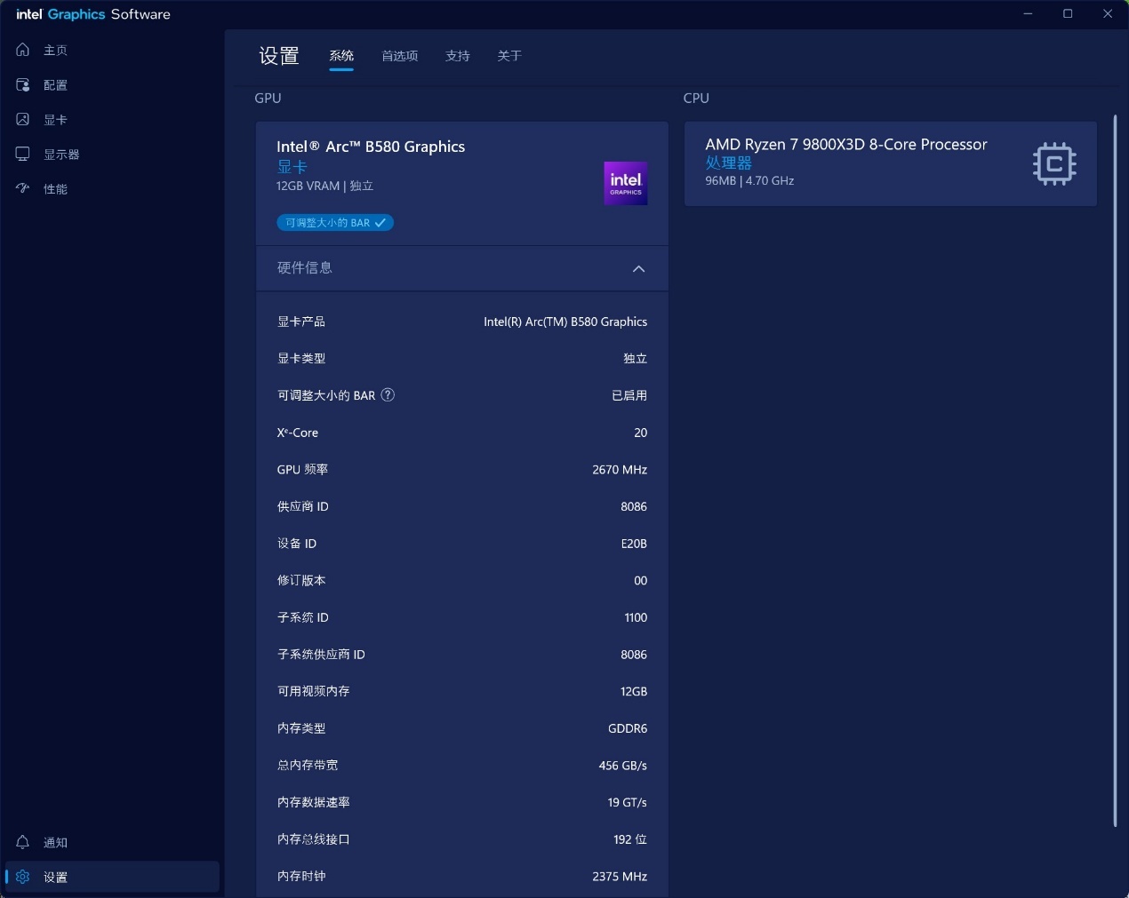
Task: Click the CPU section heading
Action: [x=696, y=98]
